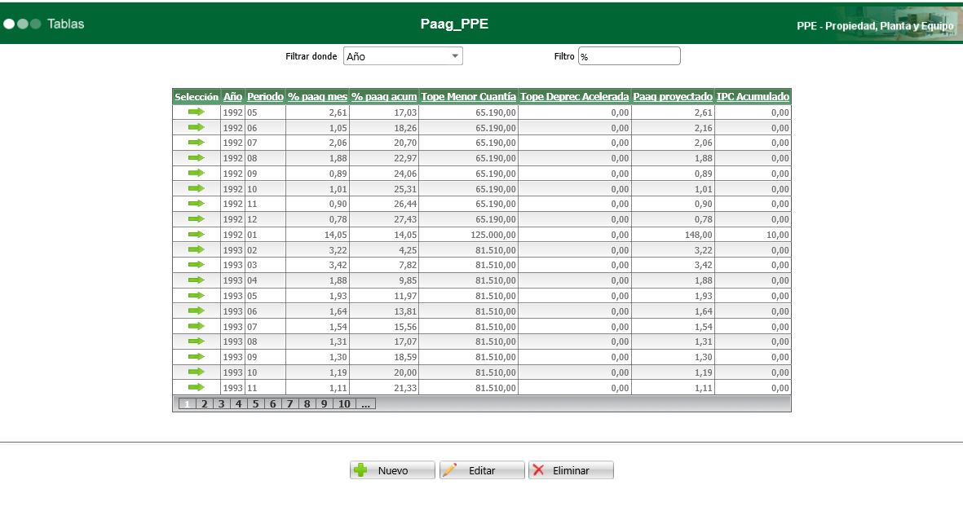Sort by % paag acum column
Image resolution: width=963 pixels, height=511 pixels.
click(384, 97)
